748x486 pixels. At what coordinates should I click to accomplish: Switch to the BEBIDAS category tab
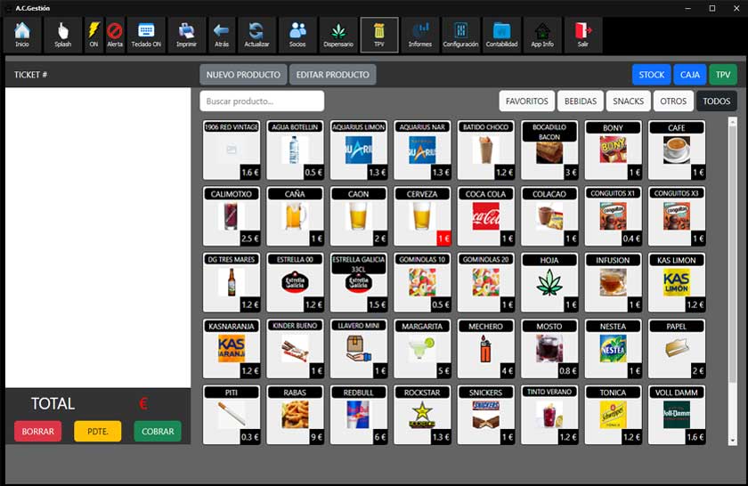point(580,101)
